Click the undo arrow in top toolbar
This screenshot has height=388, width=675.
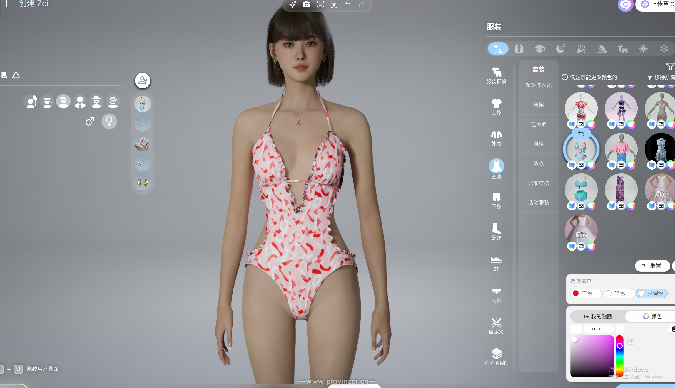click(348, 4)
